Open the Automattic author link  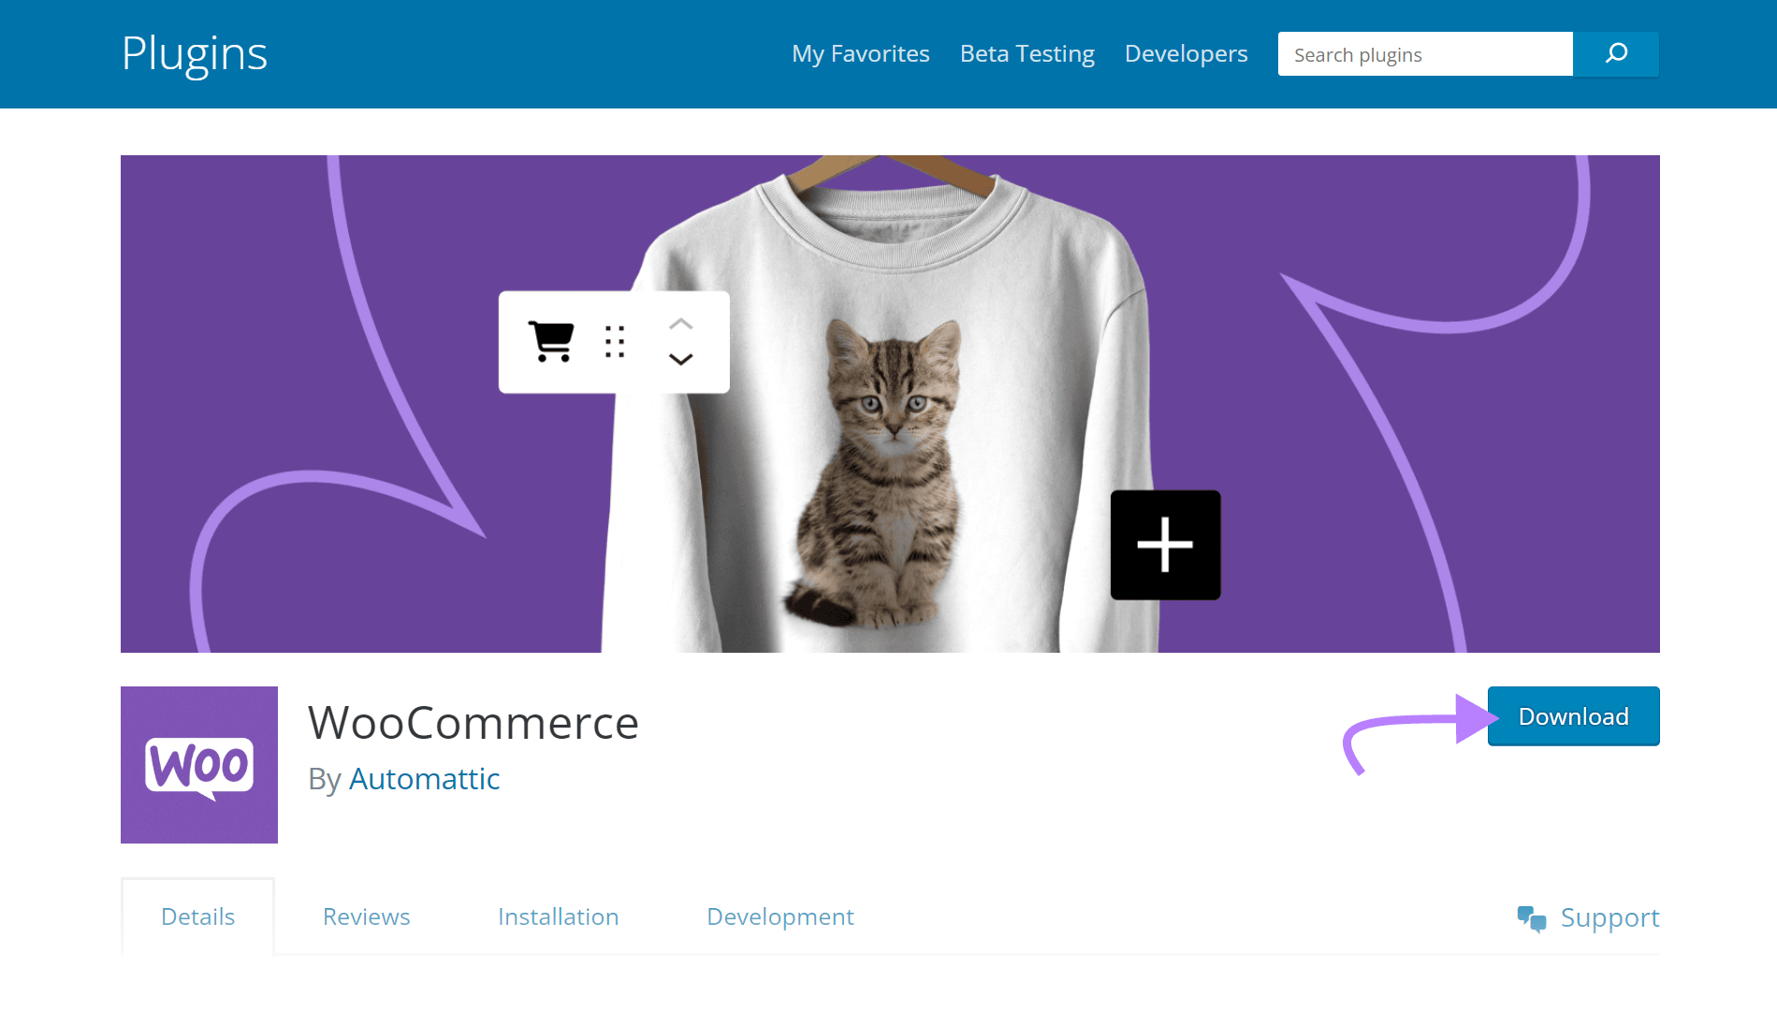point(424,778)
